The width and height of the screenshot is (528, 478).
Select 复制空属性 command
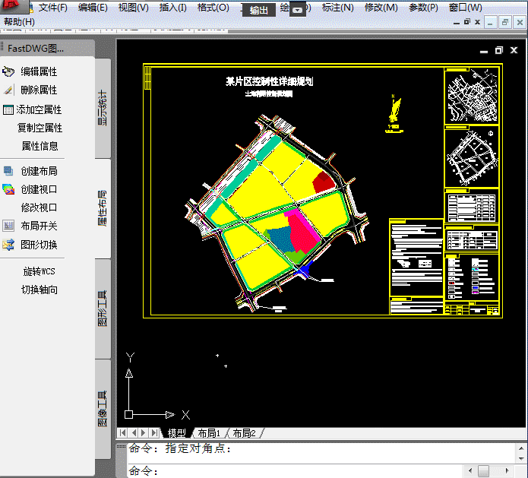click(x=40, y=128)
